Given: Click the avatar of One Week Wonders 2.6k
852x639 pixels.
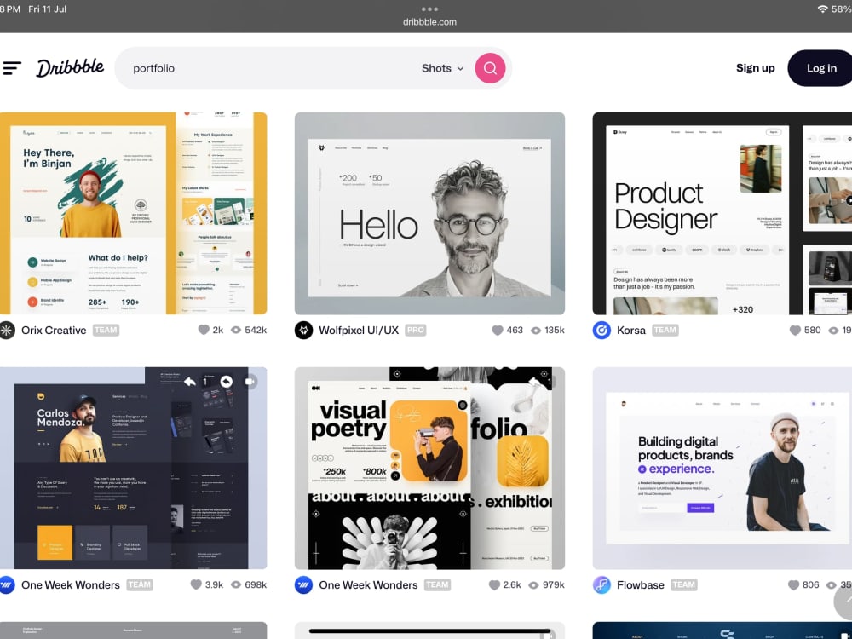Looking at the screenshot, I should pos(304,584).
